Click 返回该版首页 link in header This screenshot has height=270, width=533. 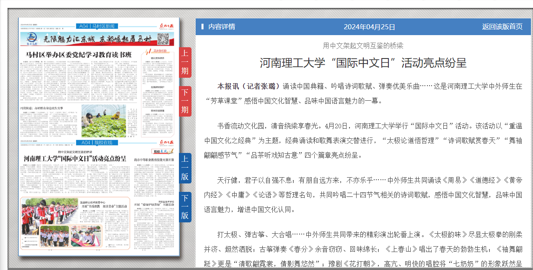(502, 27)
